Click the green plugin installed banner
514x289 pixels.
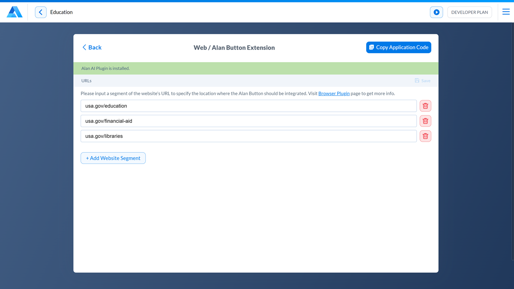coord(256,69)
